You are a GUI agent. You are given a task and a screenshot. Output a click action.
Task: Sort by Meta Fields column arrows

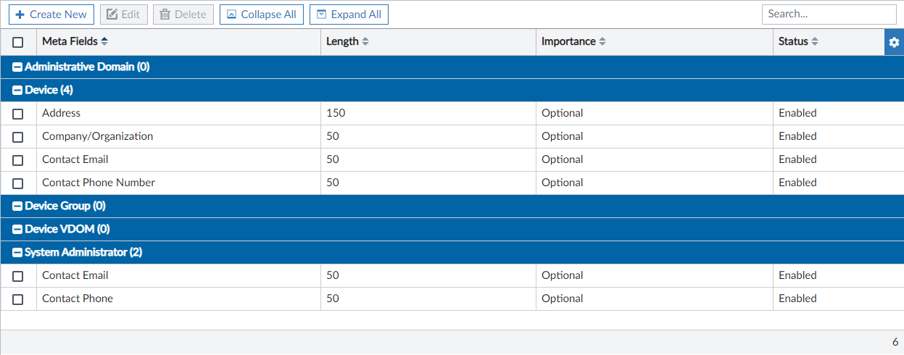[104, 42]
